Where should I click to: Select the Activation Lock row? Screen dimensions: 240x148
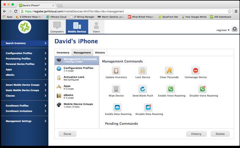[77, 78]
